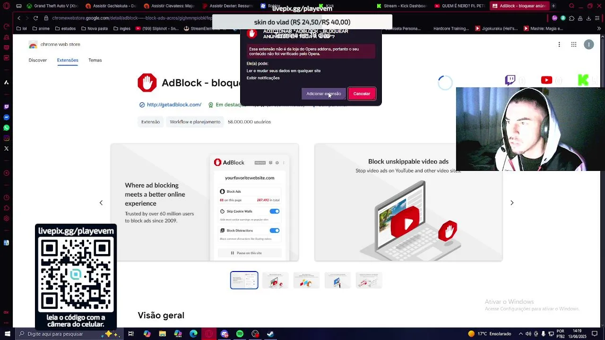Click the red AdBlock hand icon
The height and width of the screenshot is (340, 605).
pyautogui.click(x=147, y=83)
